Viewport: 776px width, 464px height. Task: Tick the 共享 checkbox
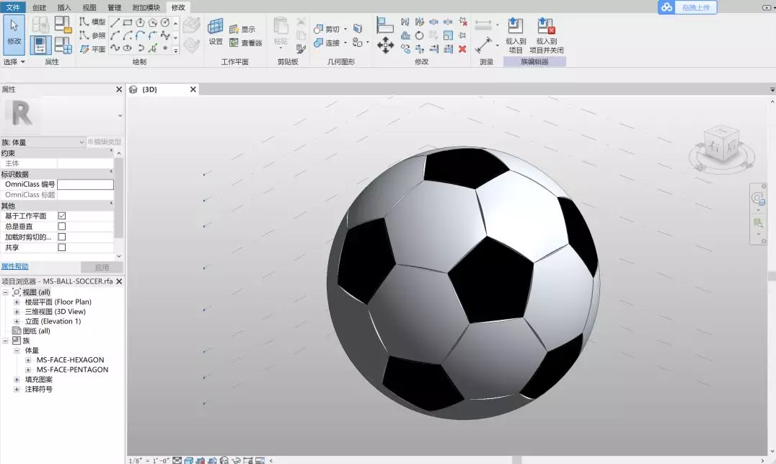coord(62,248)
